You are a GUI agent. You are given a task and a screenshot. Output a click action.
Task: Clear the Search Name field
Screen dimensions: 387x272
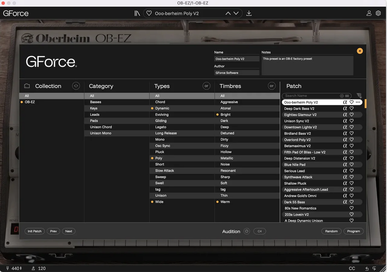coord(342,96)
